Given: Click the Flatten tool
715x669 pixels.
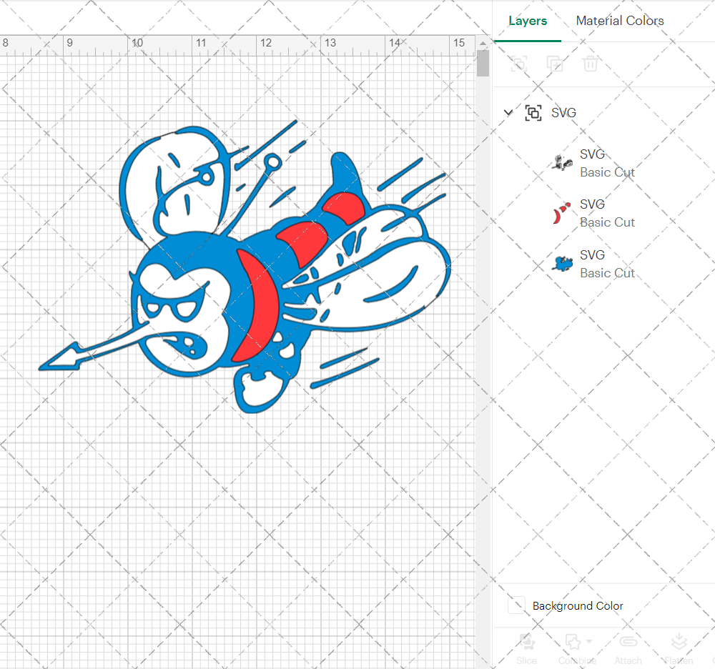Looking at the screenshot, I should [679, 649].
